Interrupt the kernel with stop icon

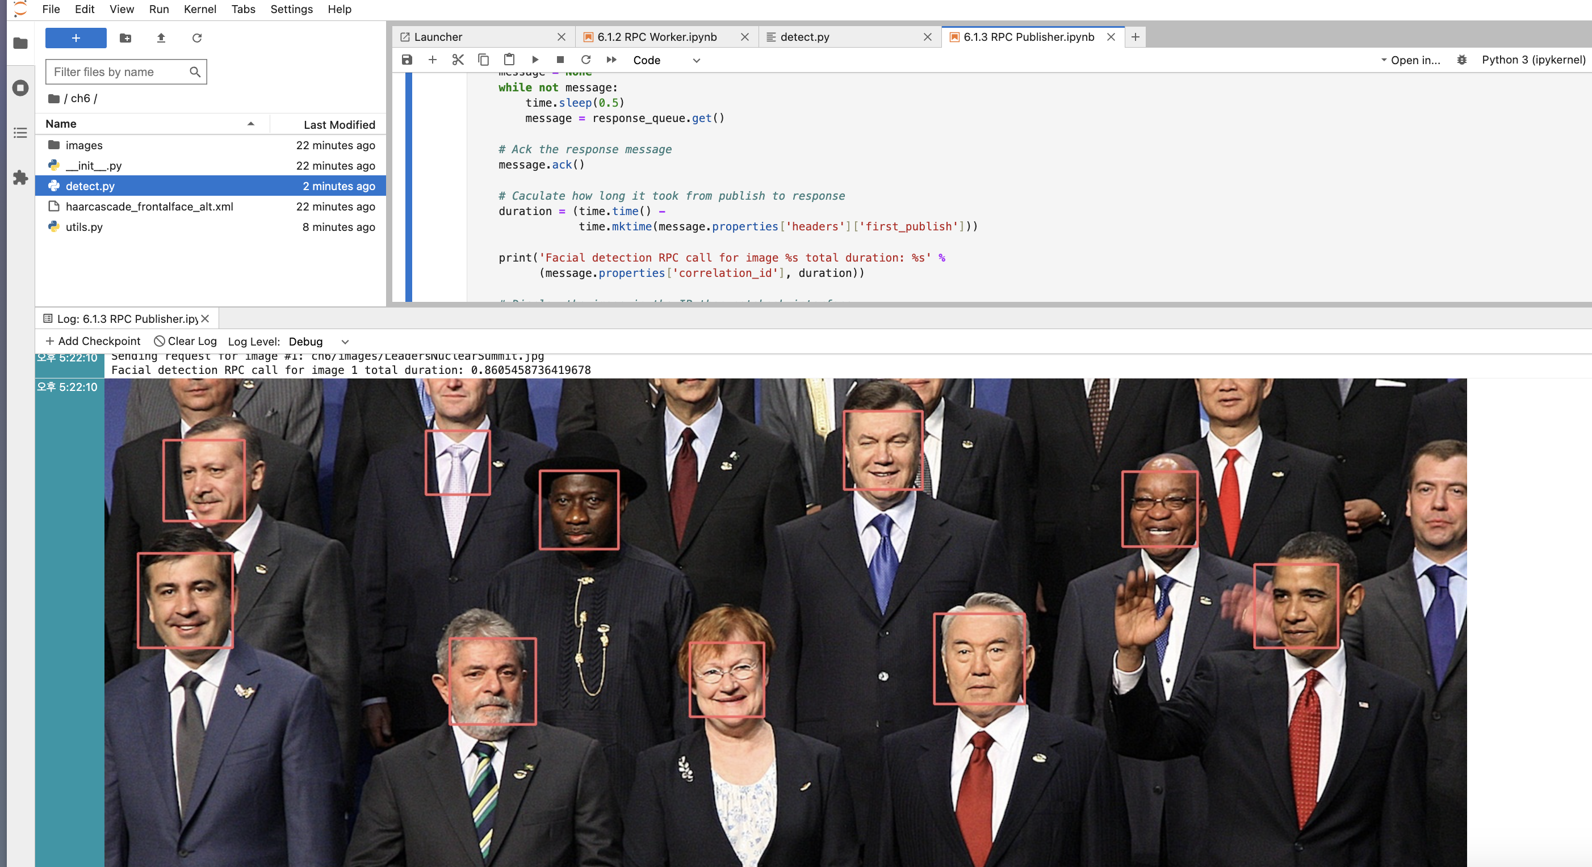[560, 60]
